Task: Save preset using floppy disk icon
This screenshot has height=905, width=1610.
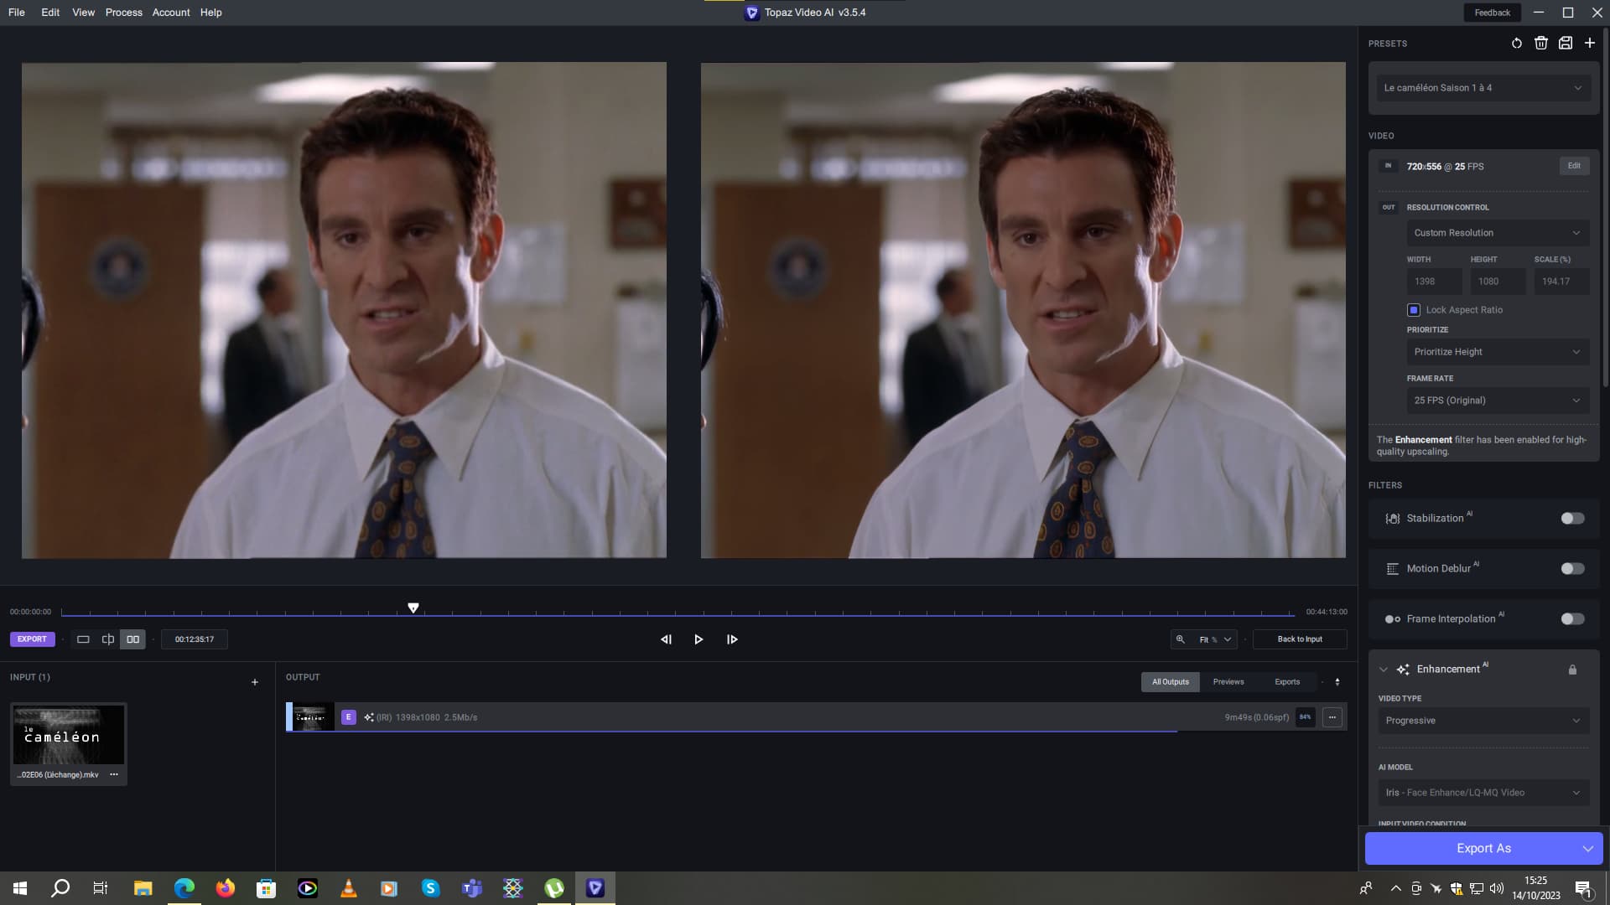Action: 1565,44
